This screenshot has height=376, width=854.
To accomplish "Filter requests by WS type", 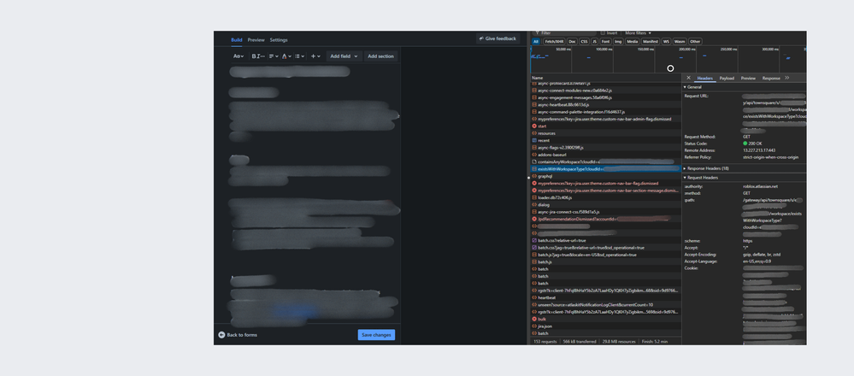I will point(666,41).
